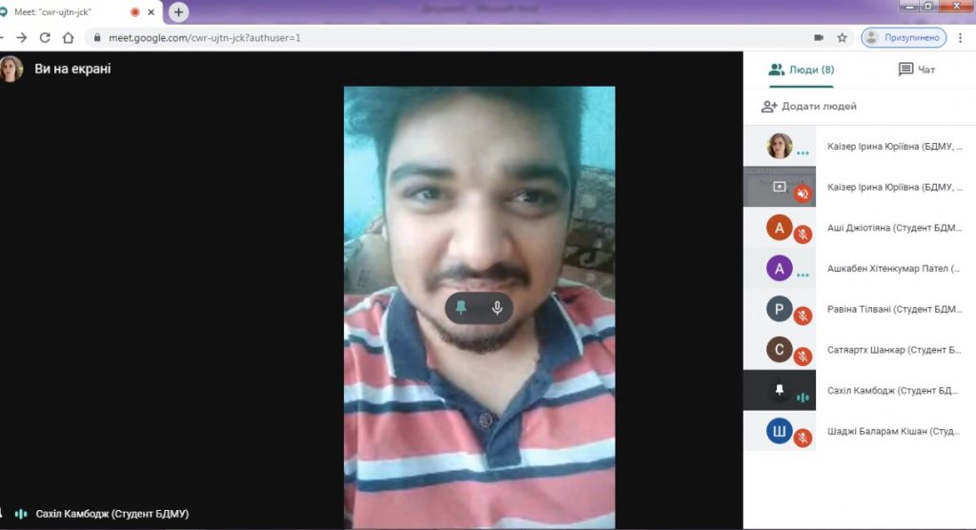Open the Призупинено profile menu
The width and height of the screenshot is (976, 530).
902,38
